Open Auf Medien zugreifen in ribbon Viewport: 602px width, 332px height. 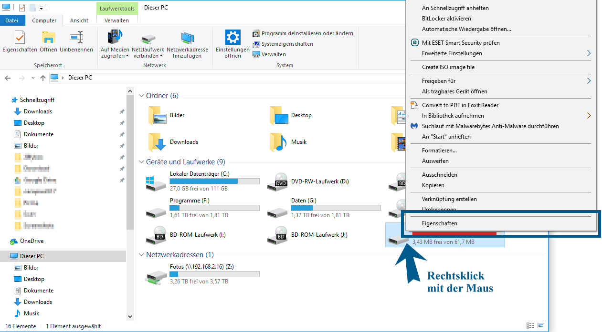click(x=115, y=44)
